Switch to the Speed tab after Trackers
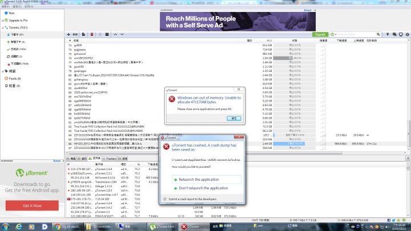The height and width of the screenshot is (231, 411). coord(123,159)
